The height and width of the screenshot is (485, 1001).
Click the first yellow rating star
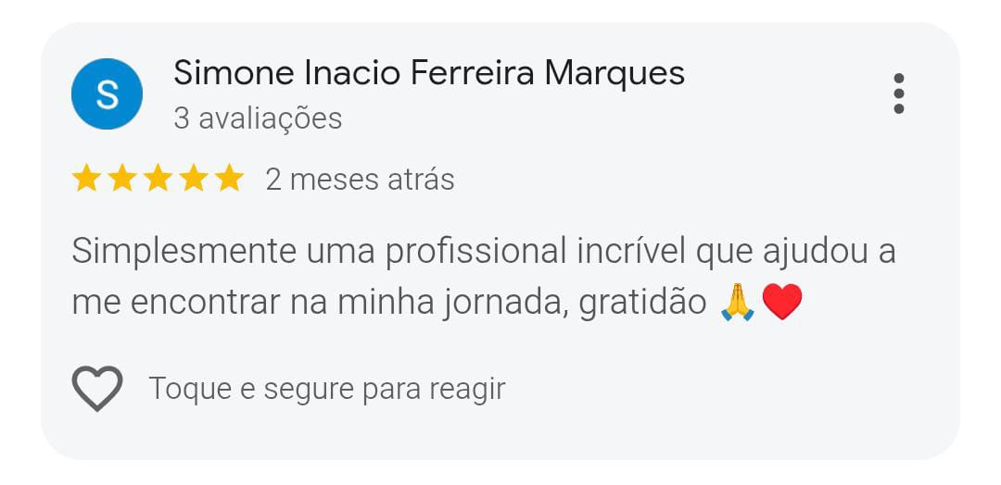pos(86,179)
